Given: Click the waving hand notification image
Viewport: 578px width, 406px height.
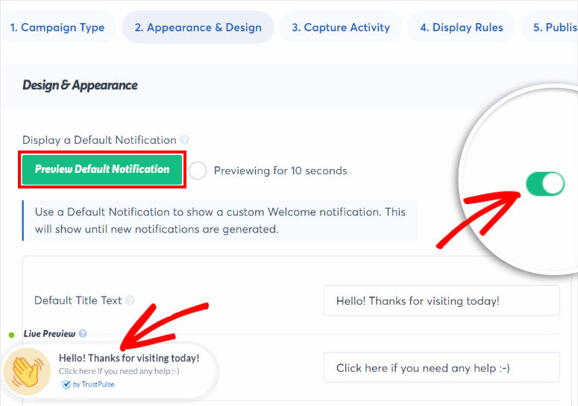Looking at the screenshot, I should point(28,372).
